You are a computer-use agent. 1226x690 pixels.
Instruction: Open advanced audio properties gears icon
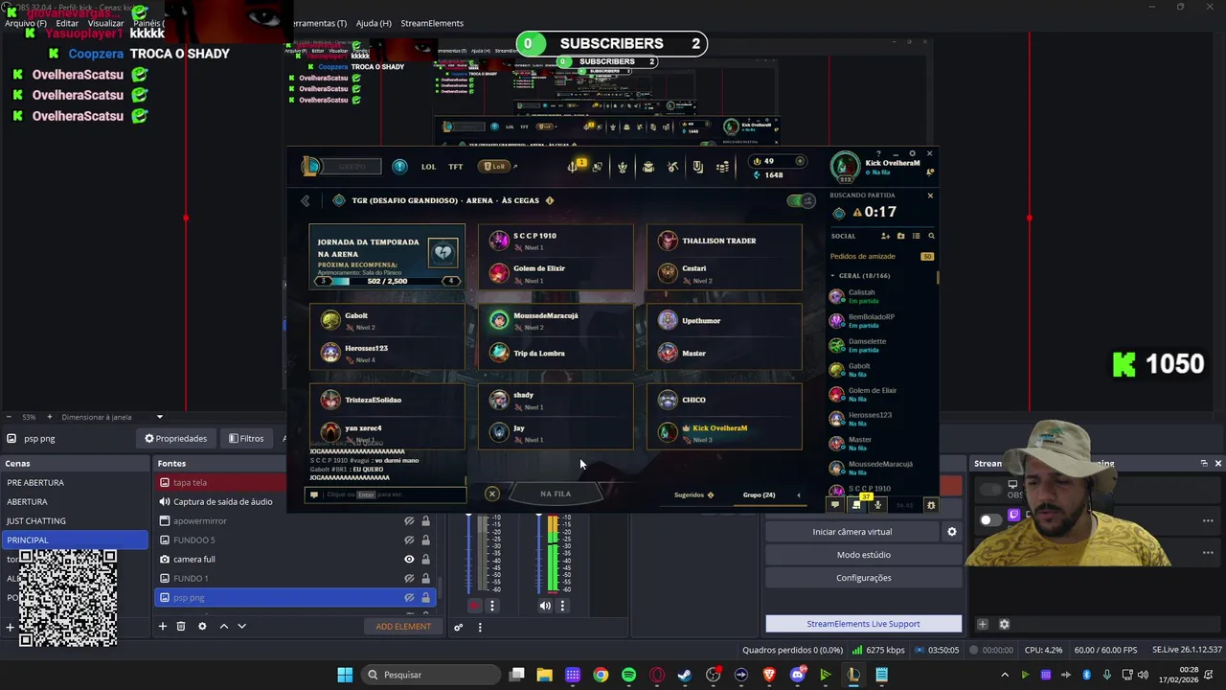point(459,628)
